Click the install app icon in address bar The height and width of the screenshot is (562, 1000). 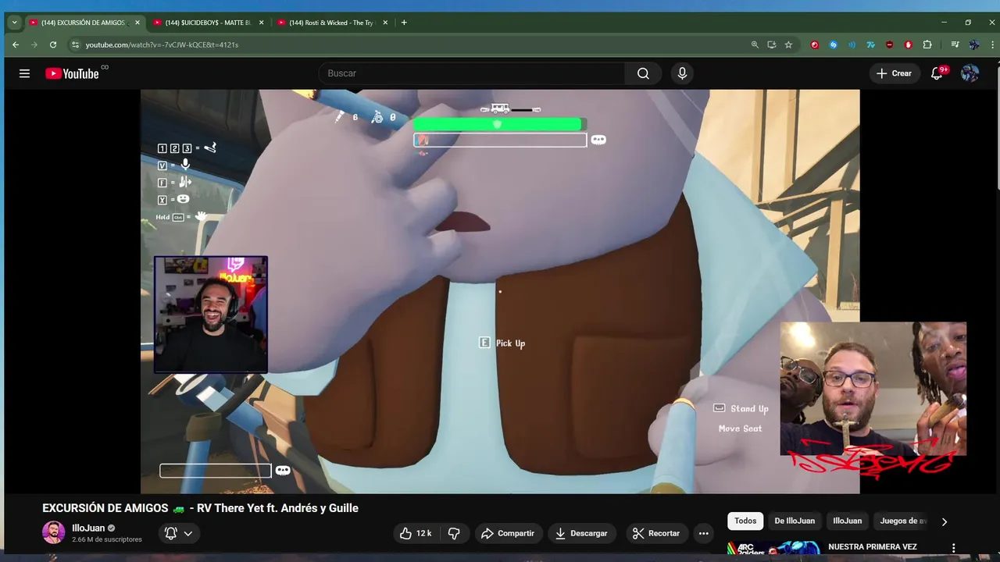772,44
